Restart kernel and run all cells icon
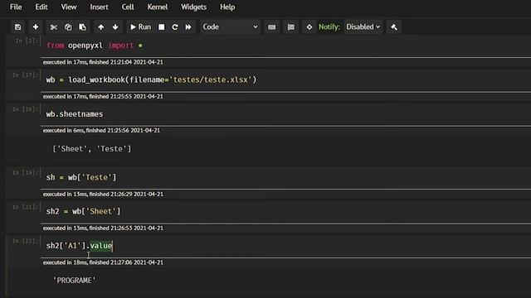Viewport: 531px width, 298px height. click(188, 27)
